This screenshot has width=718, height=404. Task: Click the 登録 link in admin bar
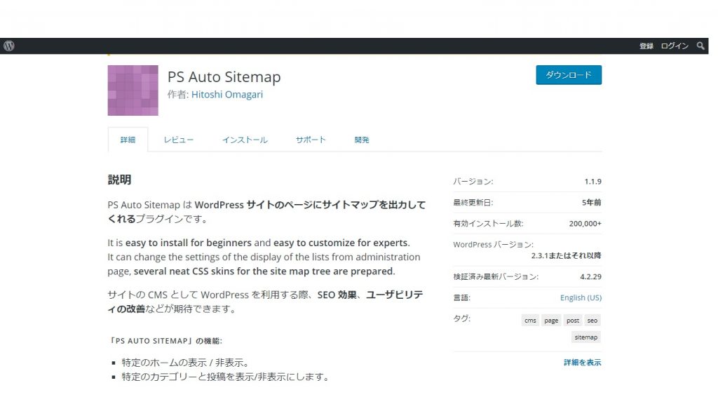tap(646, 46)
